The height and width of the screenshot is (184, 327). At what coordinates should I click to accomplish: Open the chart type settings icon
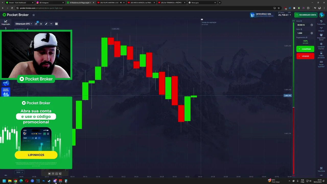coord(36,24)
